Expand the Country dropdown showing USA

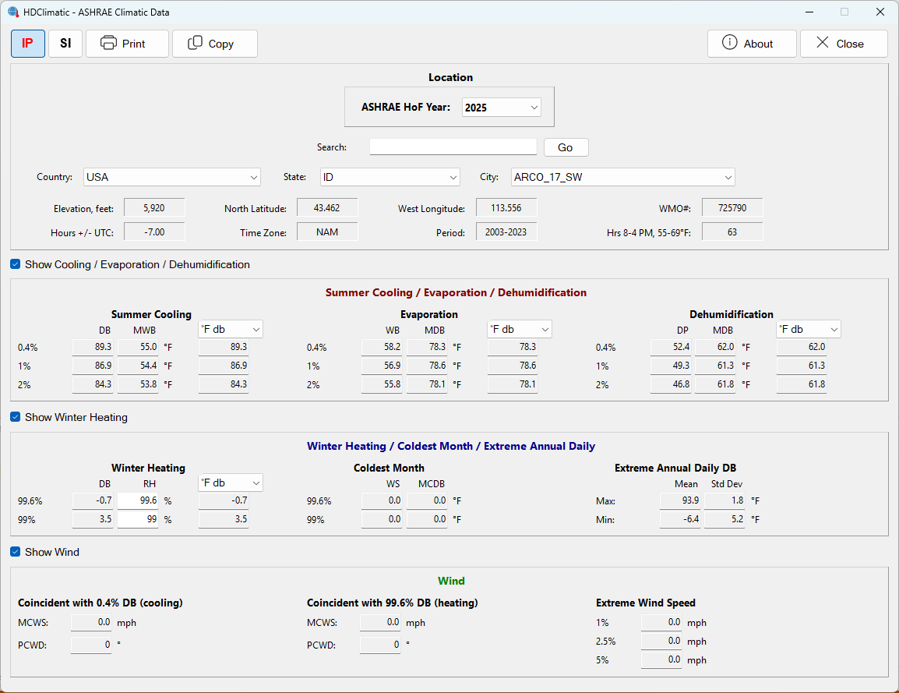(x=172, y=177)
